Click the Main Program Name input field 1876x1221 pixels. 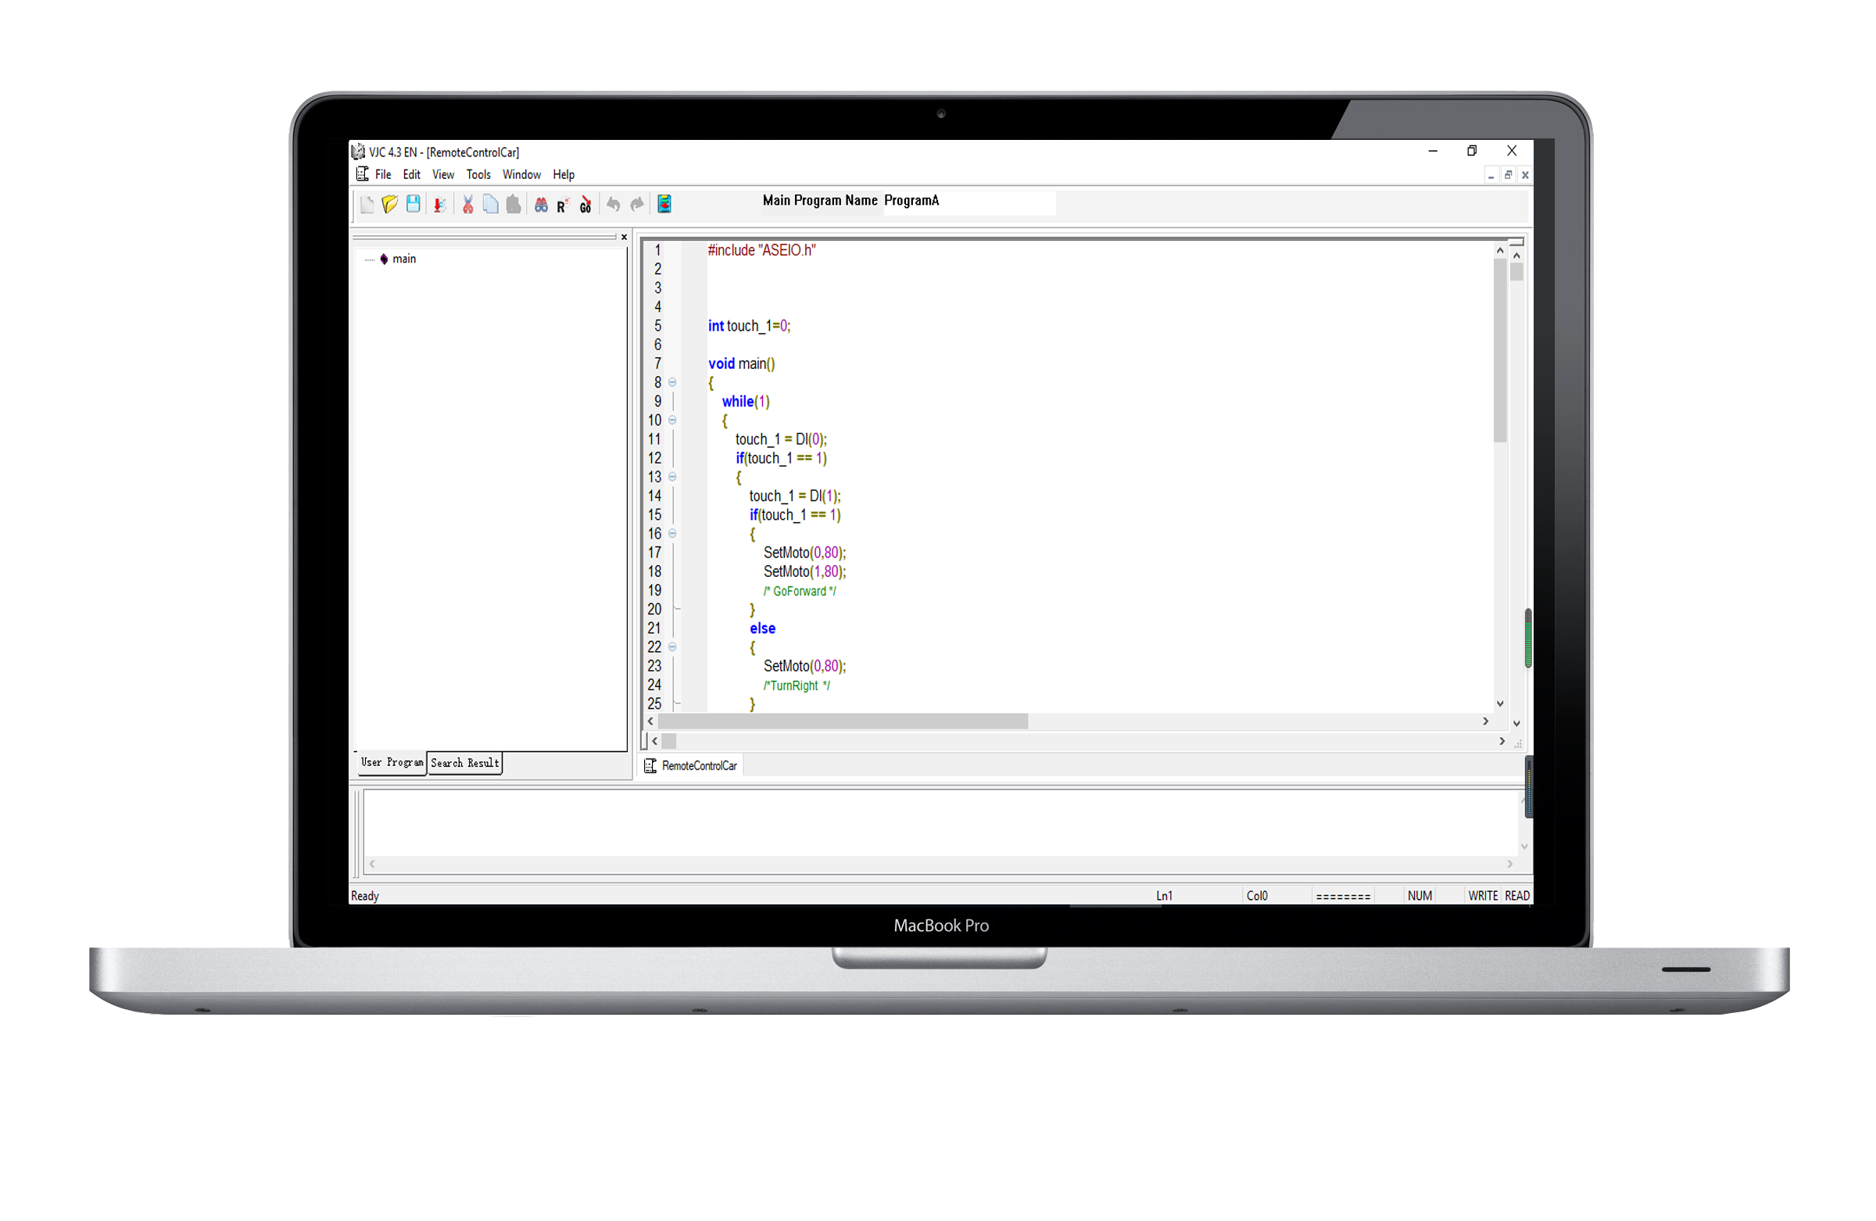coord(968,201)
